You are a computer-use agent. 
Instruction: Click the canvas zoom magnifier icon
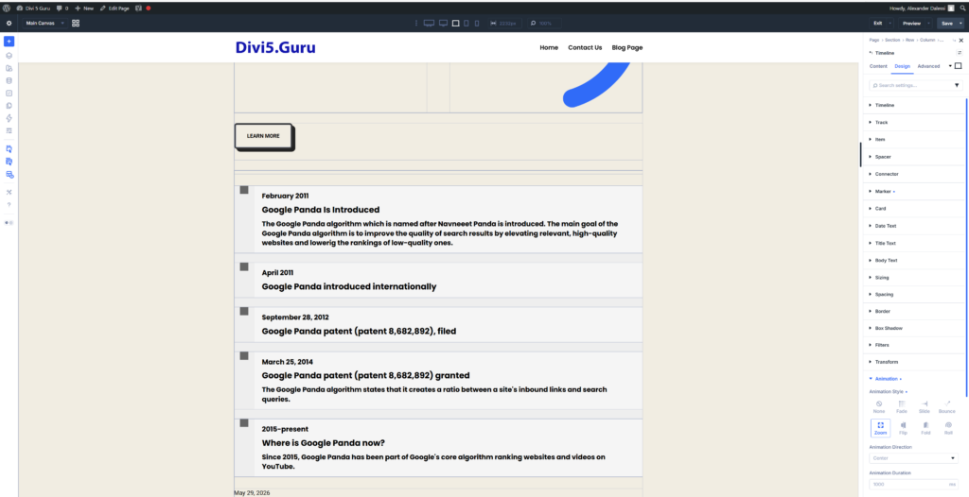(x=534, y=23)
